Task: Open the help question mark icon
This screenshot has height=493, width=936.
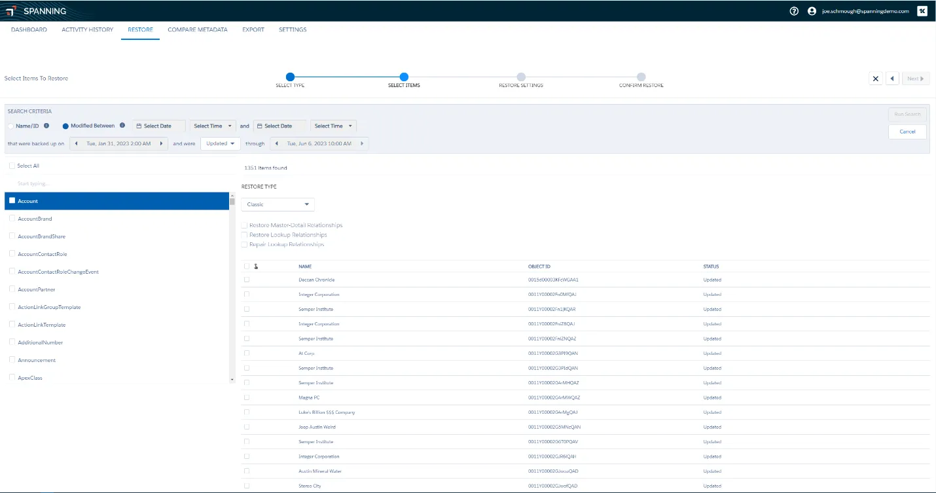Action: coord(794,11)
